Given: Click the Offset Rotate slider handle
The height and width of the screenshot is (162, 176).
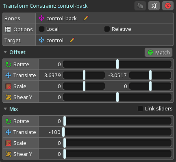Looking at the screenshot, I should pyautogui.click(x=117, y=64).
